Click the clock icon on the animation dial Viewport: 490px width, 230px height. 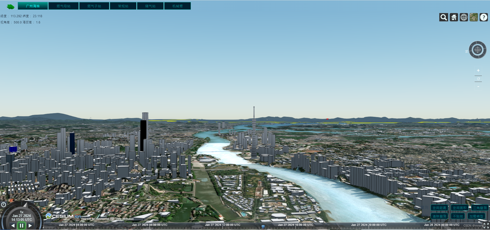[x=3, y=205]
